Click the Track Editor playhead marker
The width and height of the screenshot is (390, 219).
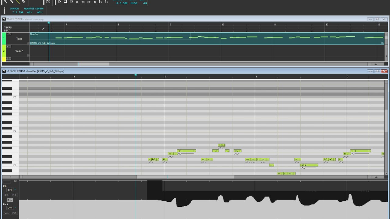tap(49, 23)
